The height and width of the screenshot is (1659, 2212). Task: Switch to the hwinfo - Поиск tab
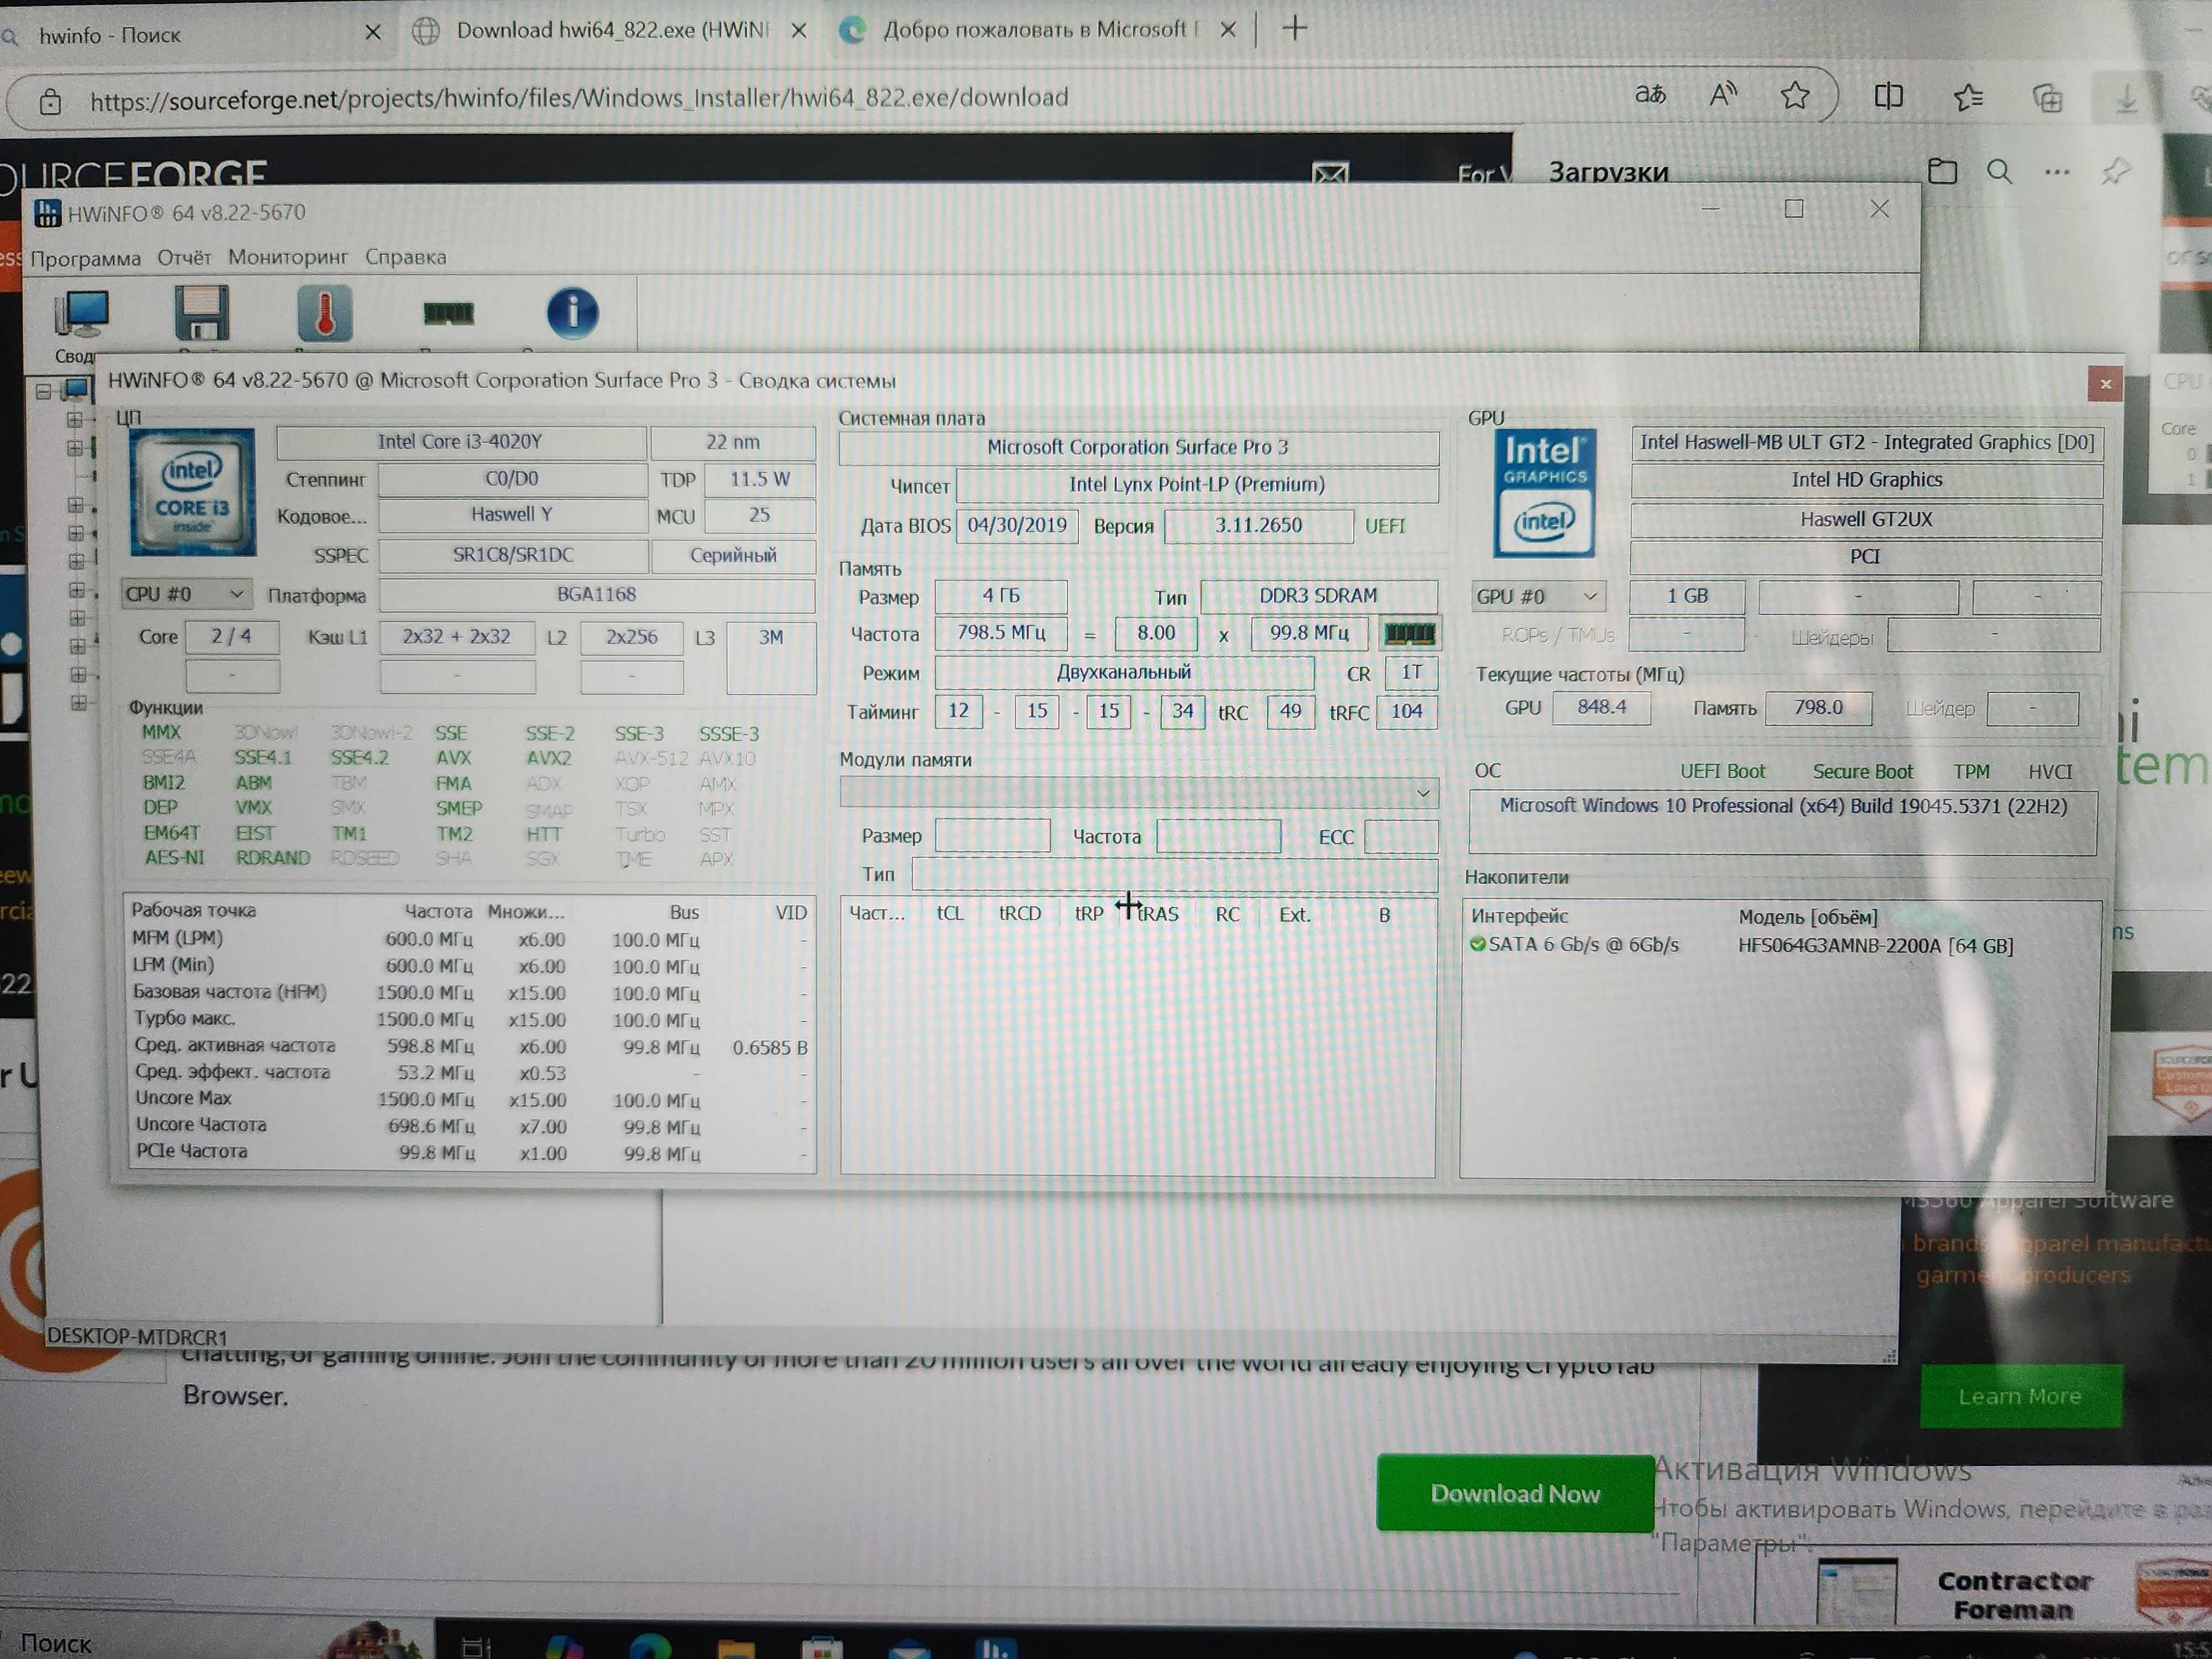click(190, 34)
